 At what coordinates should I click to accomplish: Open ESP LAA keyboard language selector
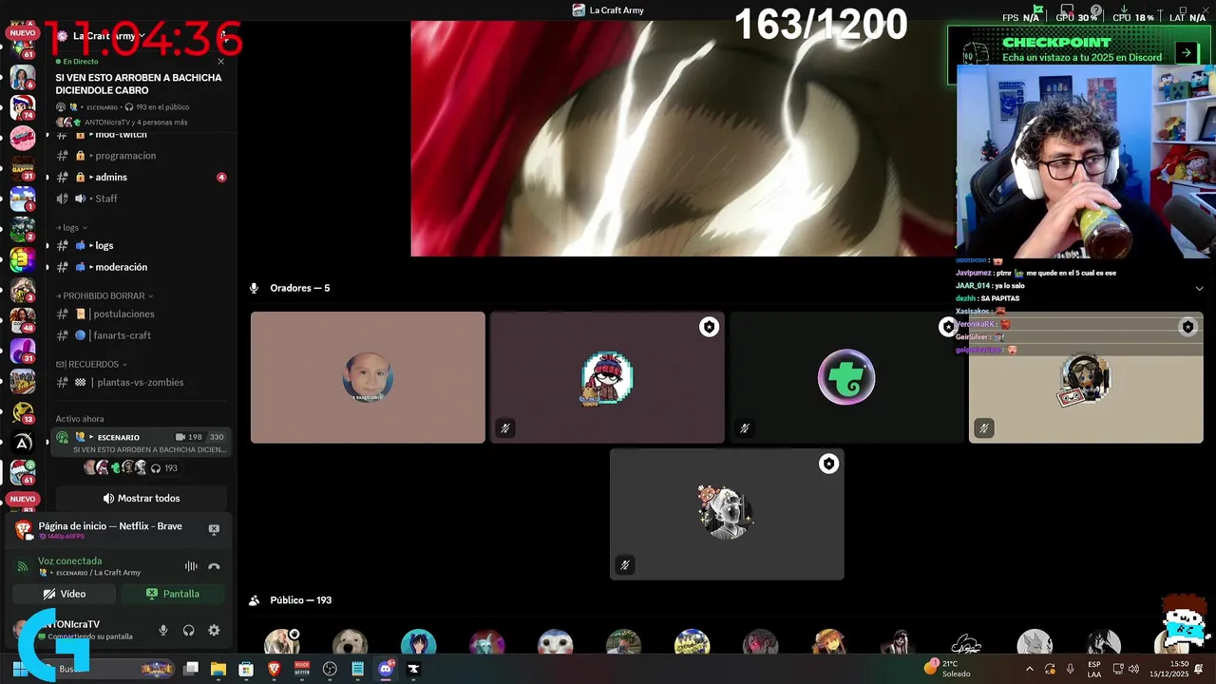click(x=1094, y=669)
